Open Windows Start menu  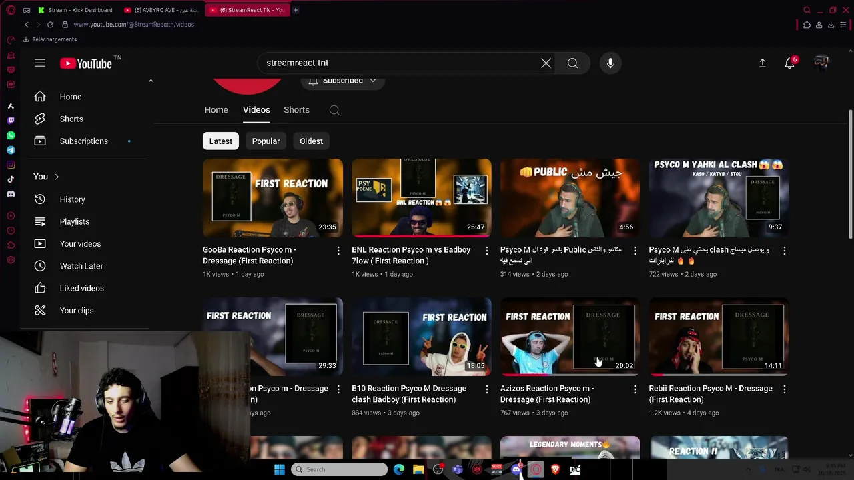pyautogui.click(x=280, y=469)
